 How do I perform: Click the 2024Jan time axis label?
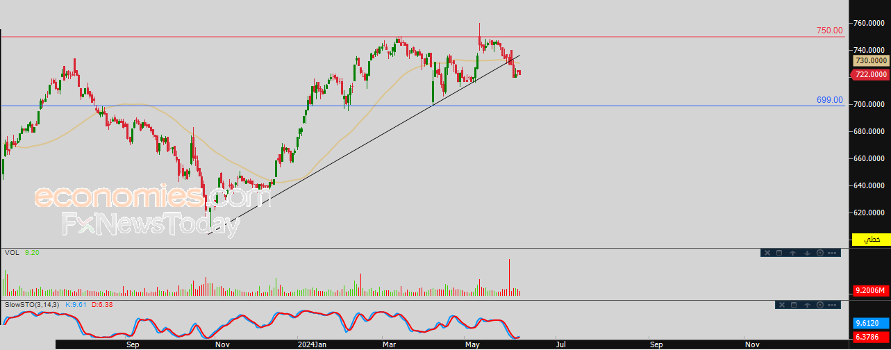pyautogui.click(x=312, y=344)
